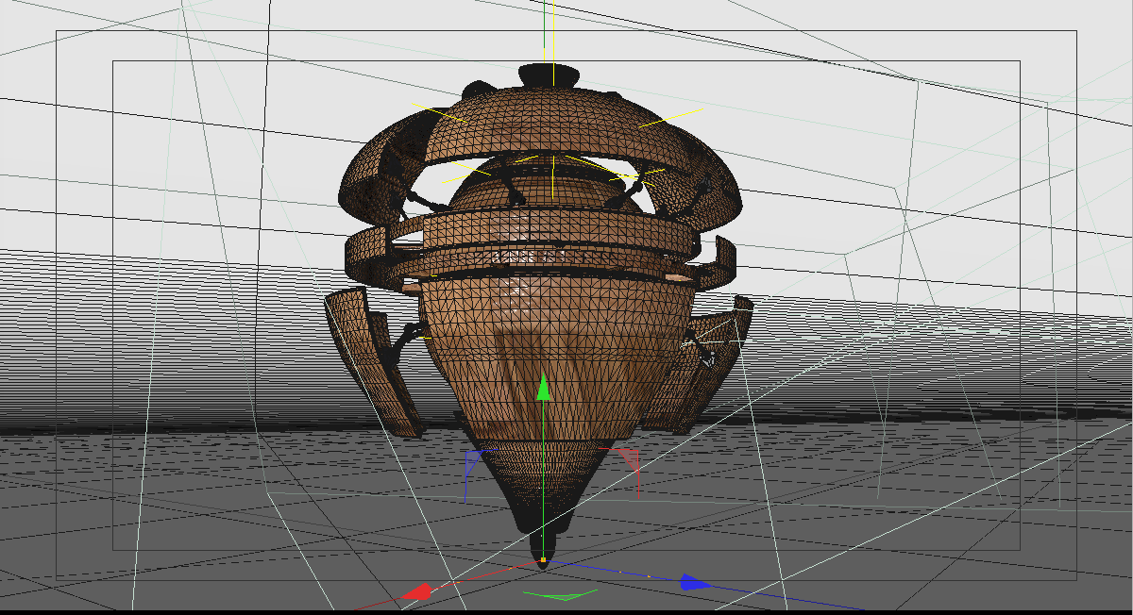
Task: Select the blue Z-axis arrow handle
Action: tap(694, 583)
